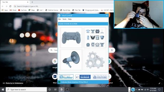Image resolution: width=164 pixels, height=92 pixels.
Task: Open New Tab bookmark in bookmarks bar
Action: pyautogui.click(x=76, y=10)
